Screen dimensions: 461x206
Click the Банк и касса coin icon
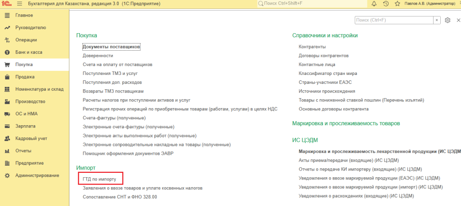(7, 52)
